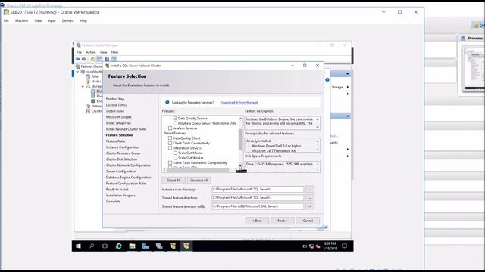485x272 pixels.
Task: Check Scale Out Worker feature
Action: [x=175, y=158]
